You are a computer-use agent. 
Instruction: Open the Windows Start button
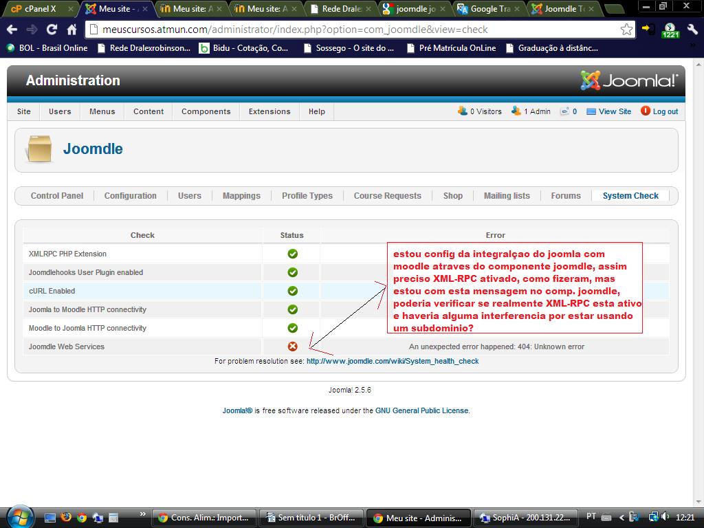click(19, 516)
